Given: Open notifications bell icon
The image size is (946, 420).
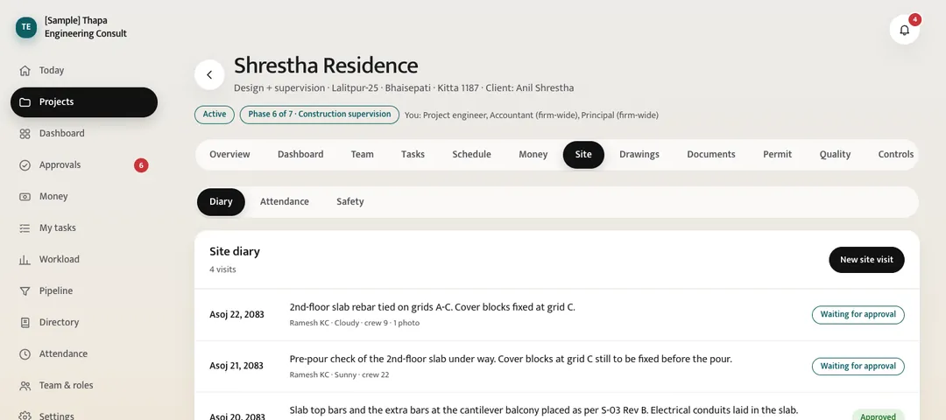Looking at the screenshot, I should click(x=904, y=30).
